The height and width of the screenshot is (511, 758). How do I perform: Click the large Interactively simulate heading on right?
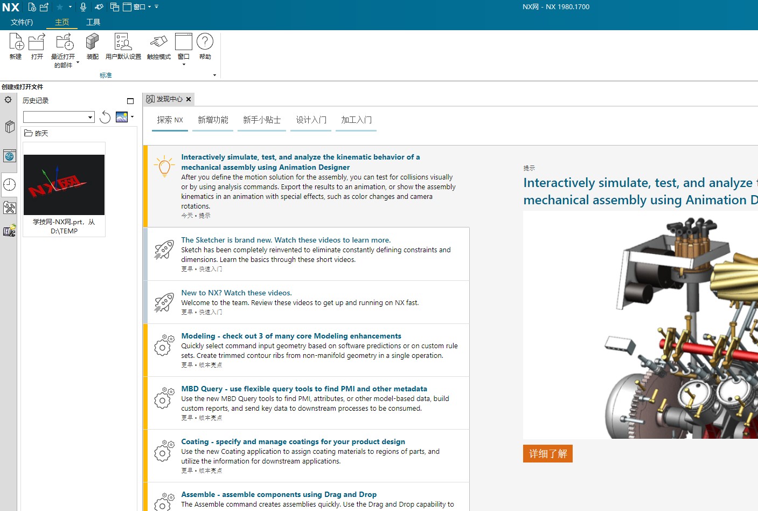coord(641,191)
